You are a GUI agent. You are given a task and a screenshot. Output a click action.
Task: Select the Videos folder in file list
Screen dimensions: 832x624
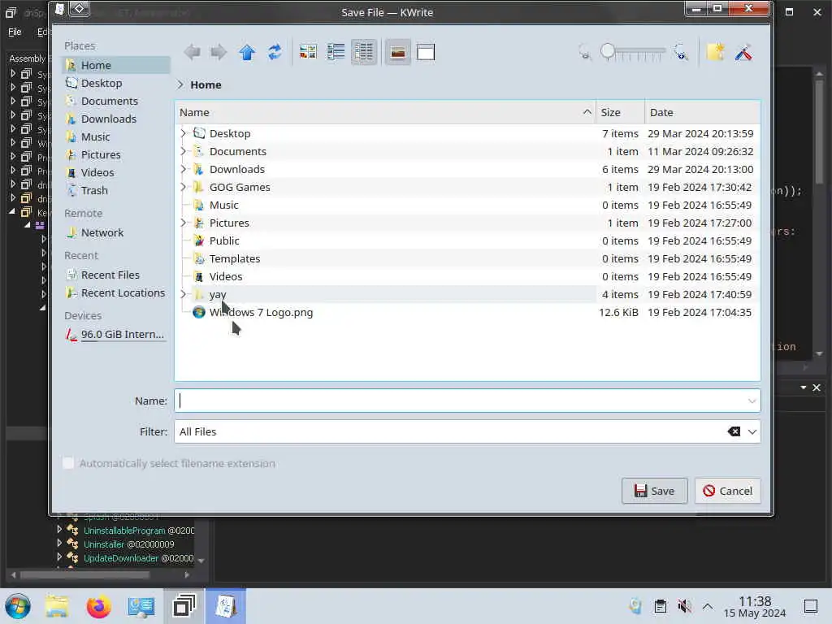click(x=467, y=276)
